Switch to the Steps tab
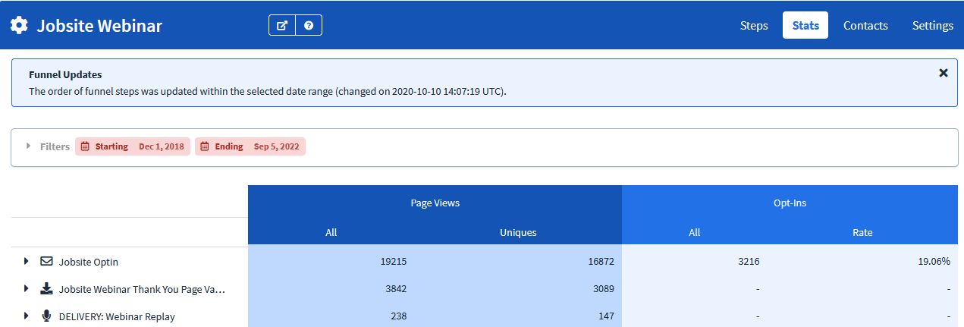964x327 pixels. (754, 25)
